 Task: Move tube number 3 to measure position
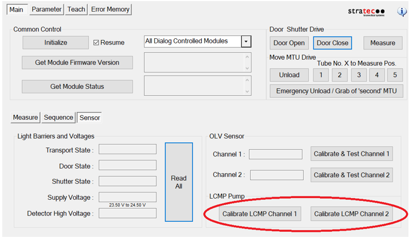(358, 75)
